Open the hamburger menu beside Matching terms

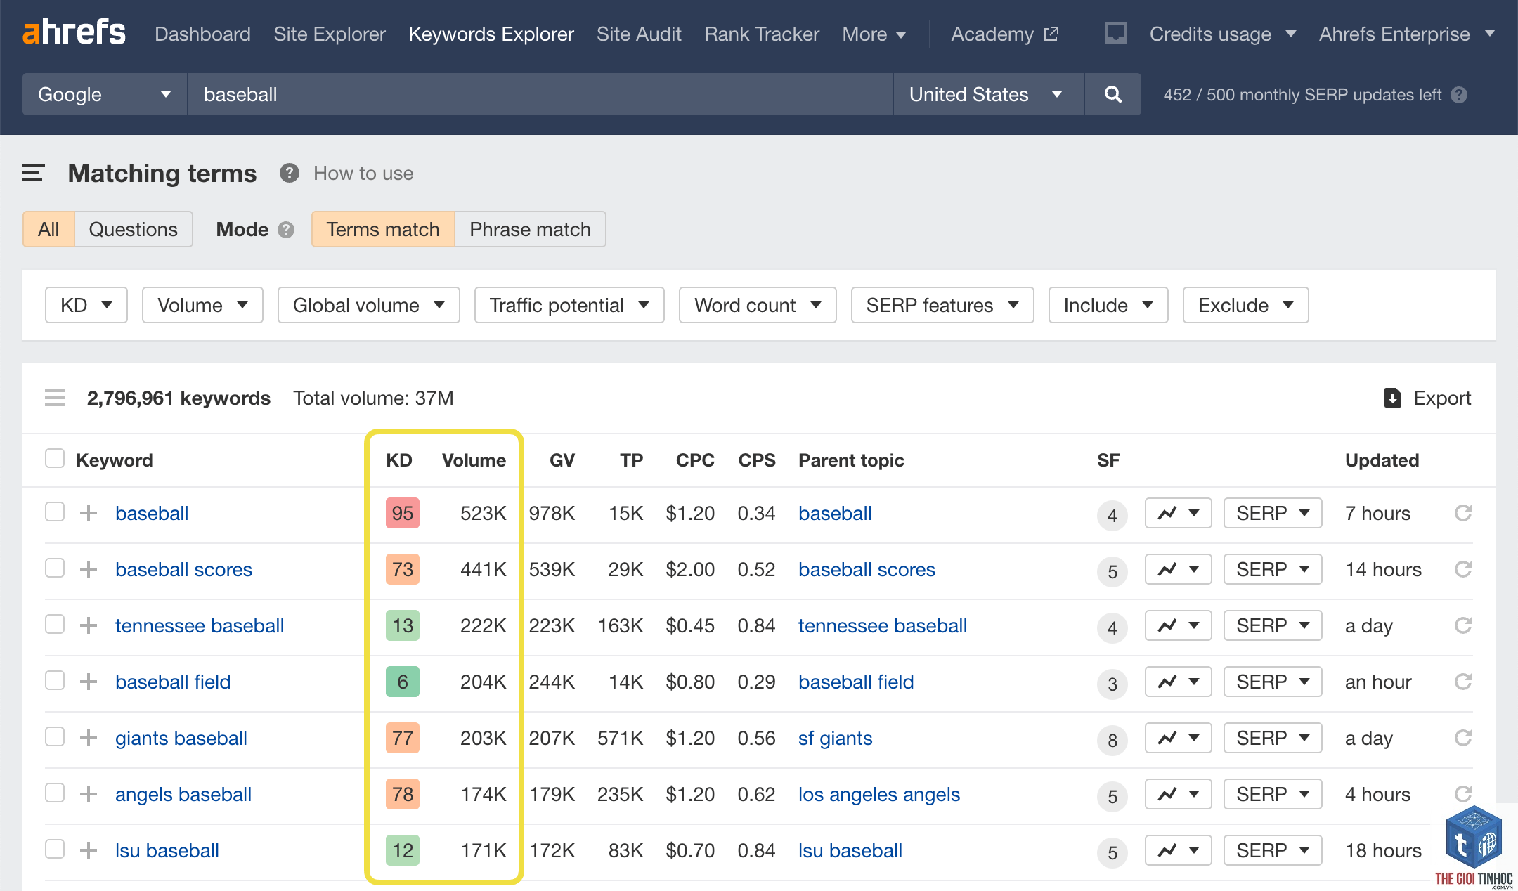coord(33,173)
